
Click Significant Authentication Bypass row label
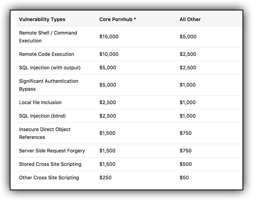[x=48, y=85]
